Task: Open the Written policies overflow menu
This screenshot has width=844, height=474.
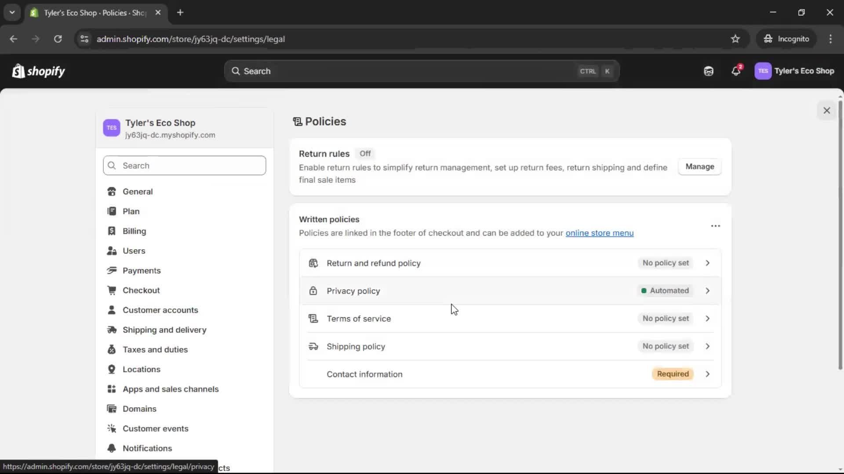Action: tap(715, 226)
